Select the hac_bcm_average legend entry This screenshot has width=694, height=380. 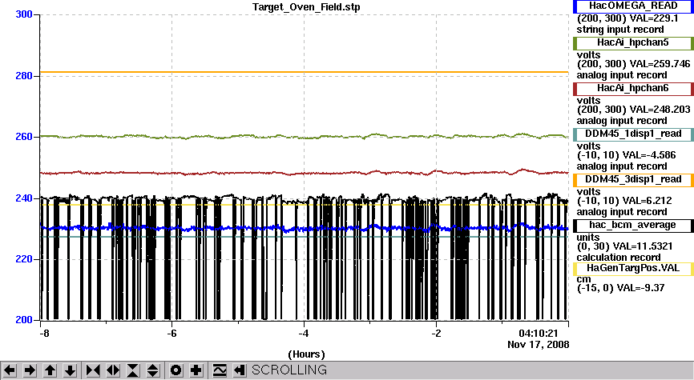pyautogui.click(x=633, y=225)
